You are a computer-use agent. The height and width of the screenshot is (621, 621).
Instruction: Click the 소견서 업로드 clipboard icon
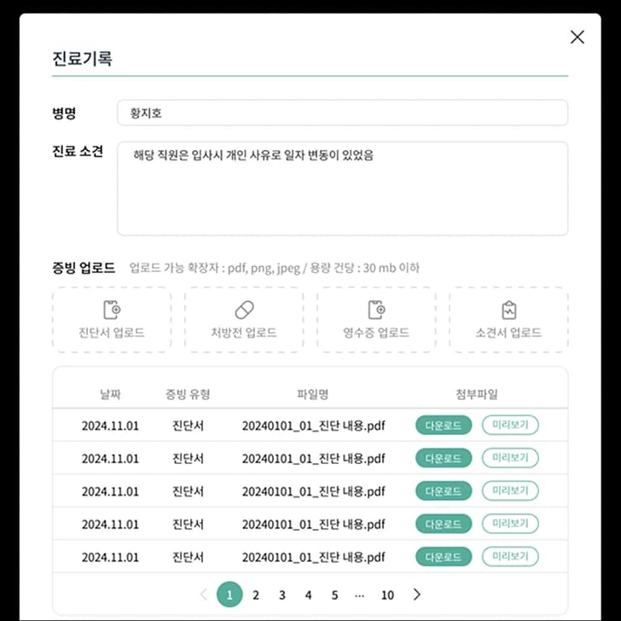(509, 310)
